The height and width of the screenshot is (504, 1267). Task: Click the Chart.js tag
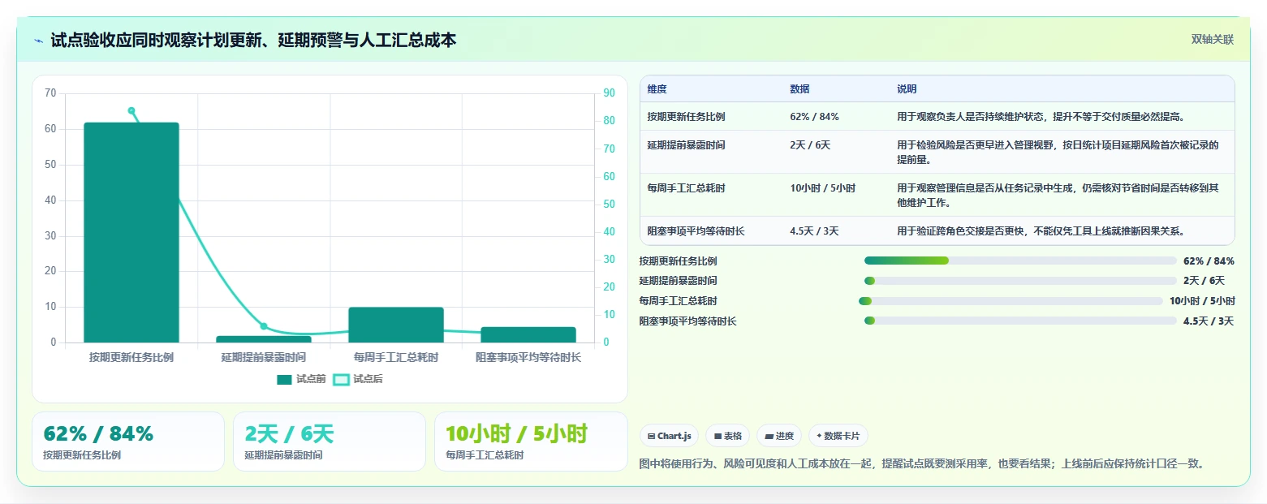click(670, 436)
